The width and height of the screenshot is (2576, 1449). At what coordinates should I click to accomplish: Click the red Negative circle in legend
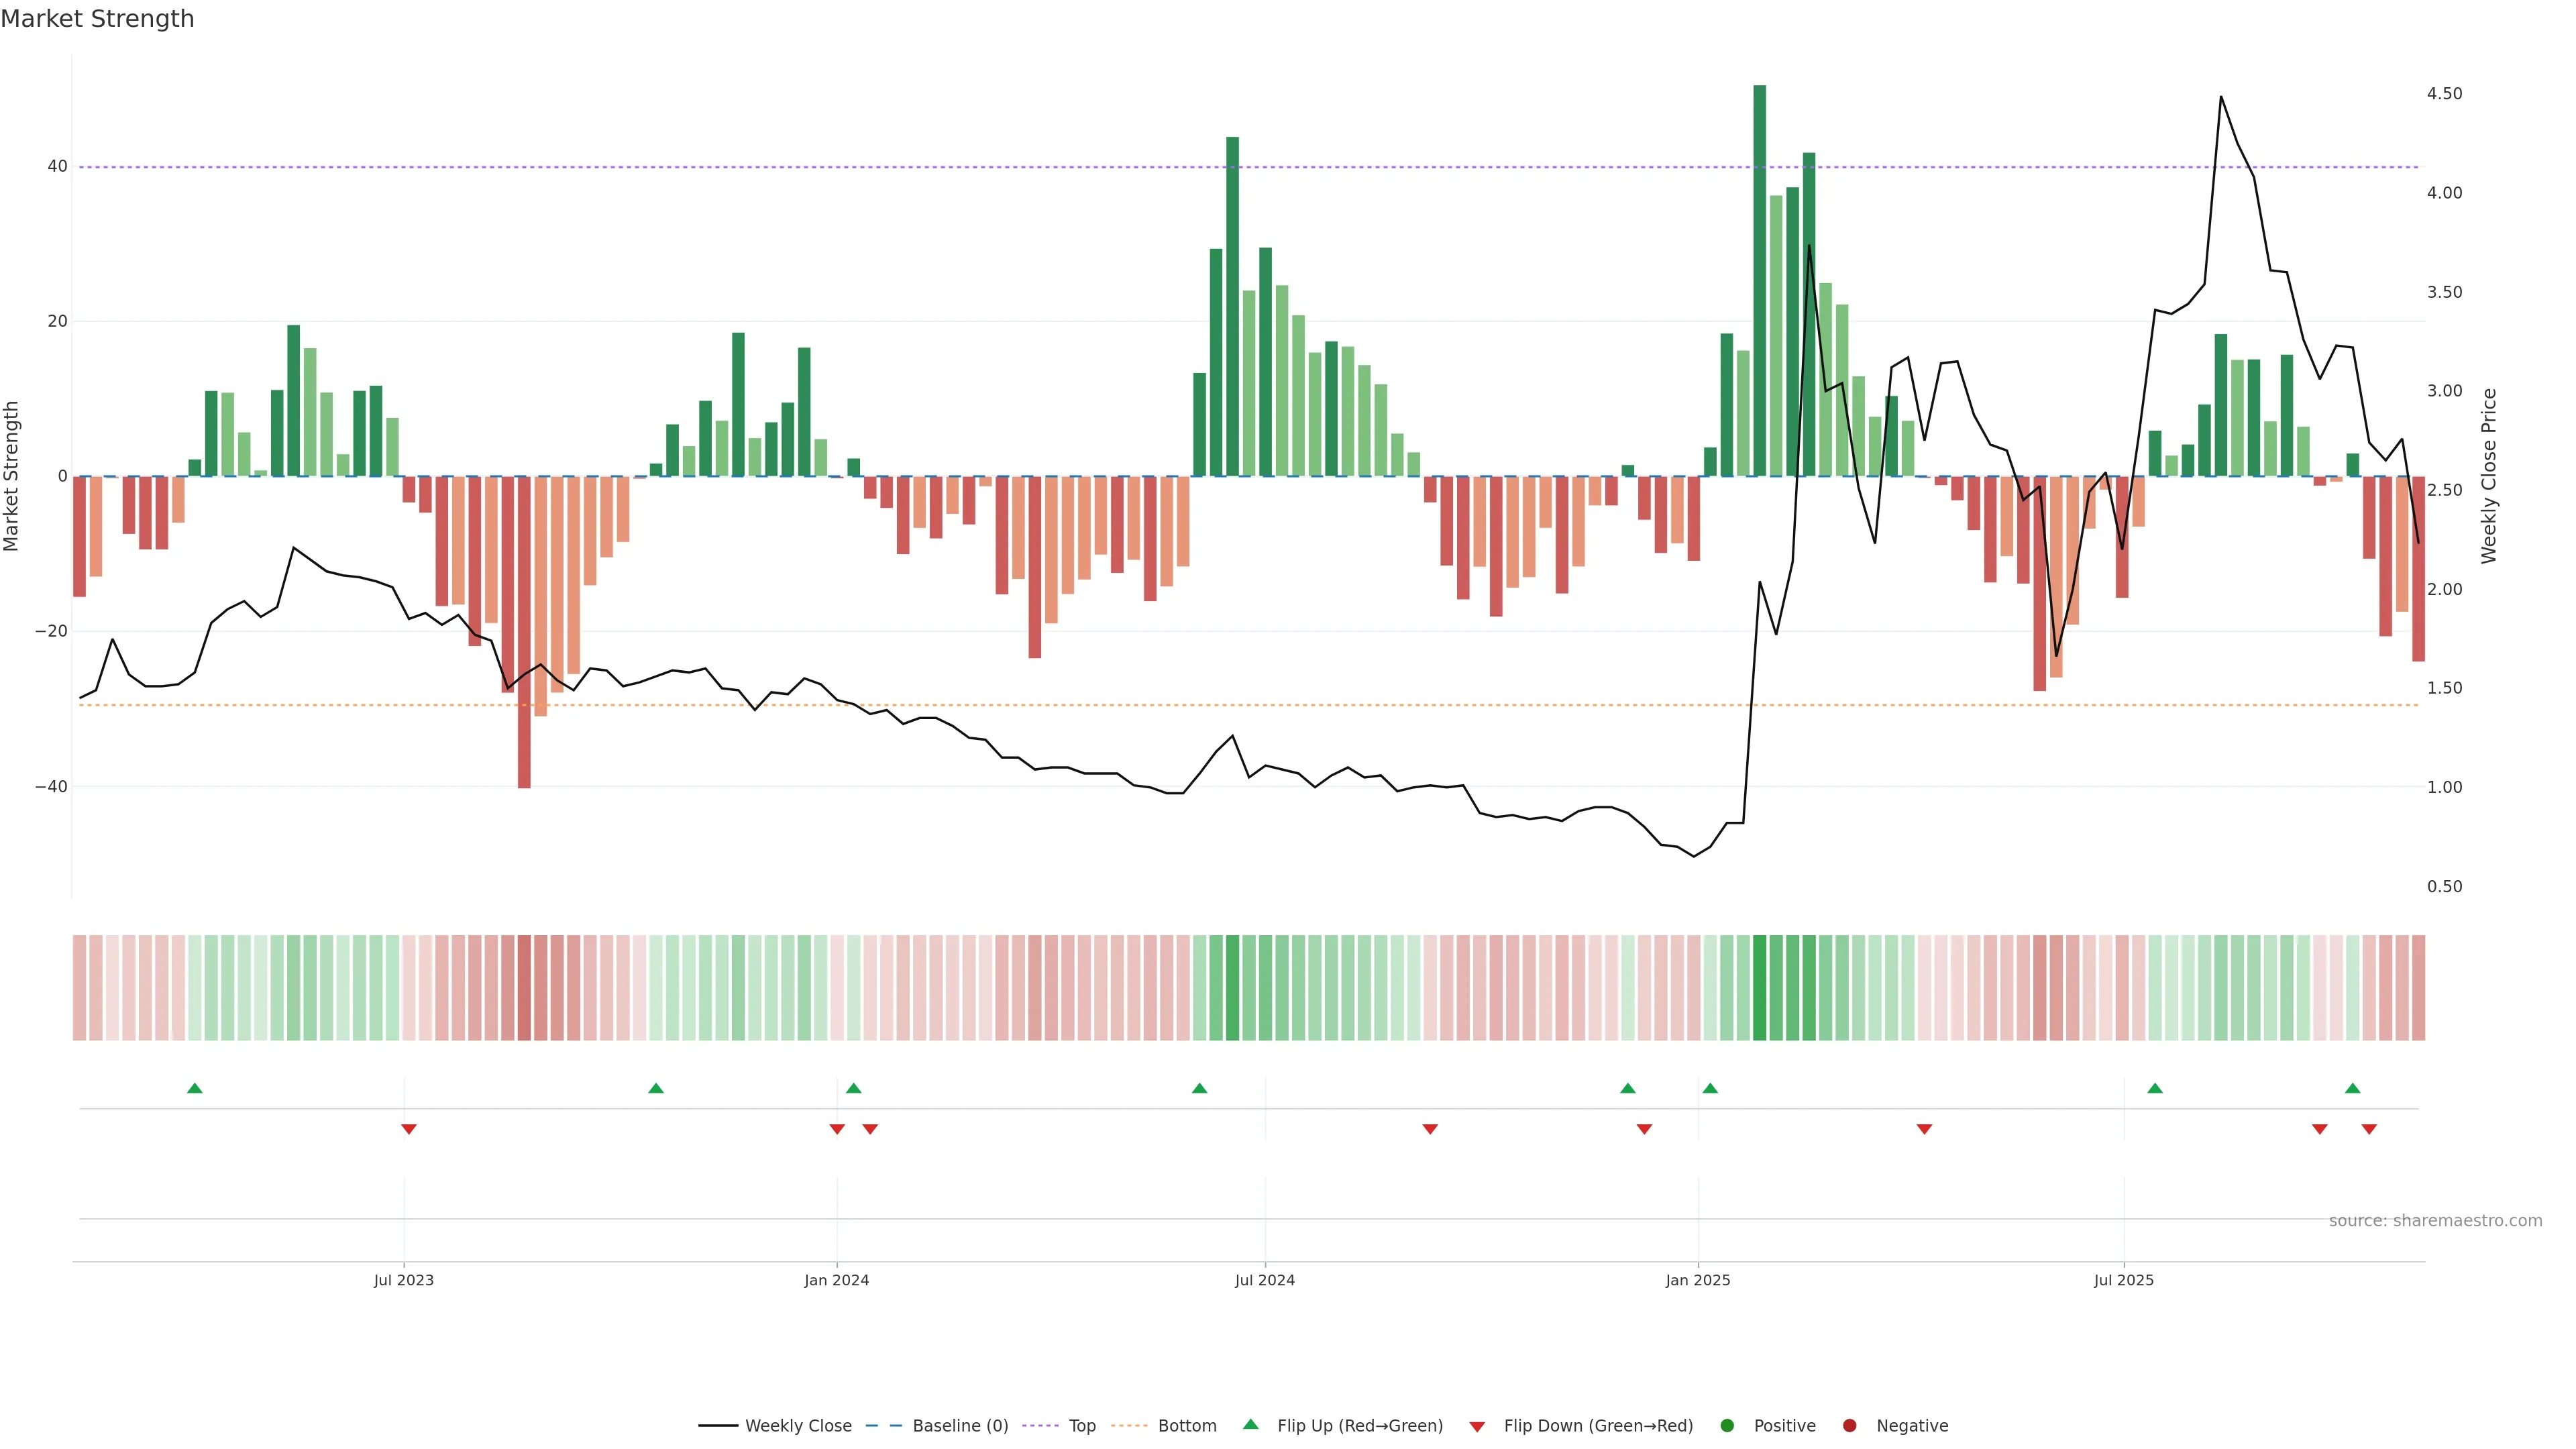pyautogui.click(x=1849, y=1426)
